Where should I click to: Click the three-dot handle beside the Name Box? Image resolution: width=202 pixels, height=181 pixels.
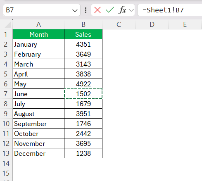pos(86,10)
